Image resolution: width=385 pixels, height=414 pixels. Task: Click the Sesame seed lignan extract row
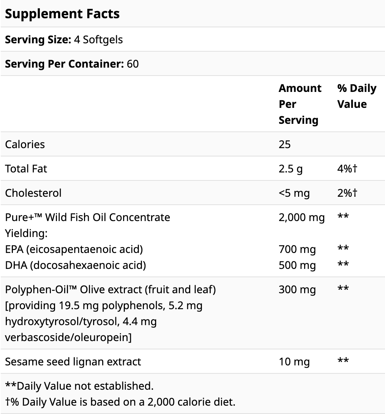pyautogui.click(x=73, y=362)
